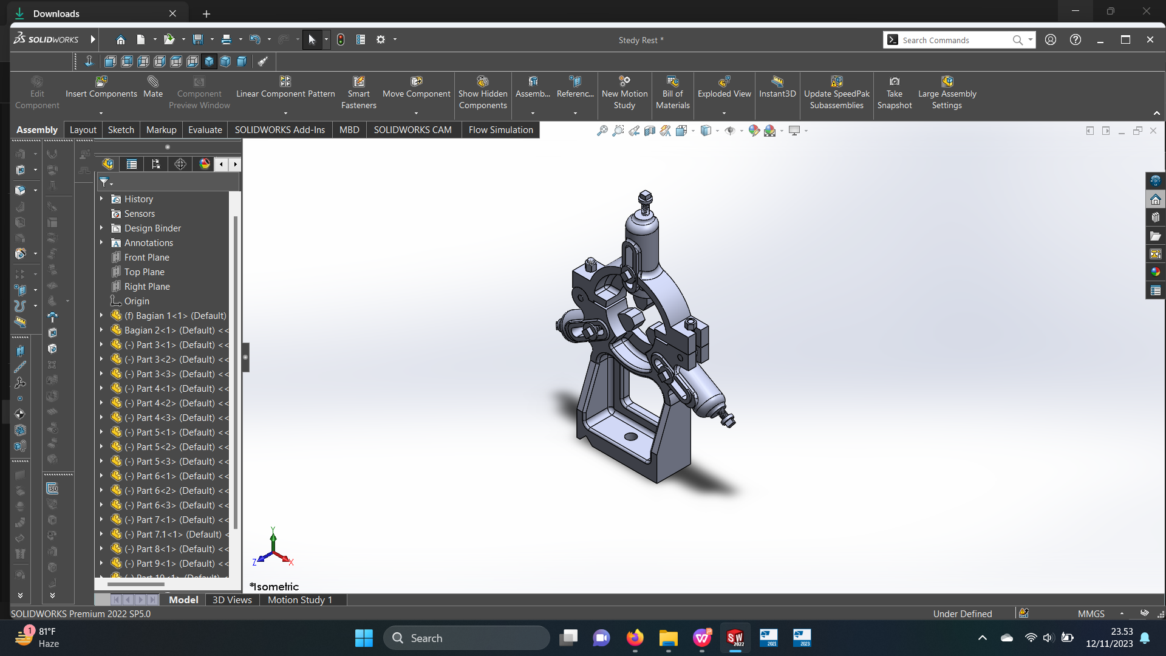Activate the Move Component tool
The height and width of the screenshot is (656, 1166).
(x=417, y=87)
